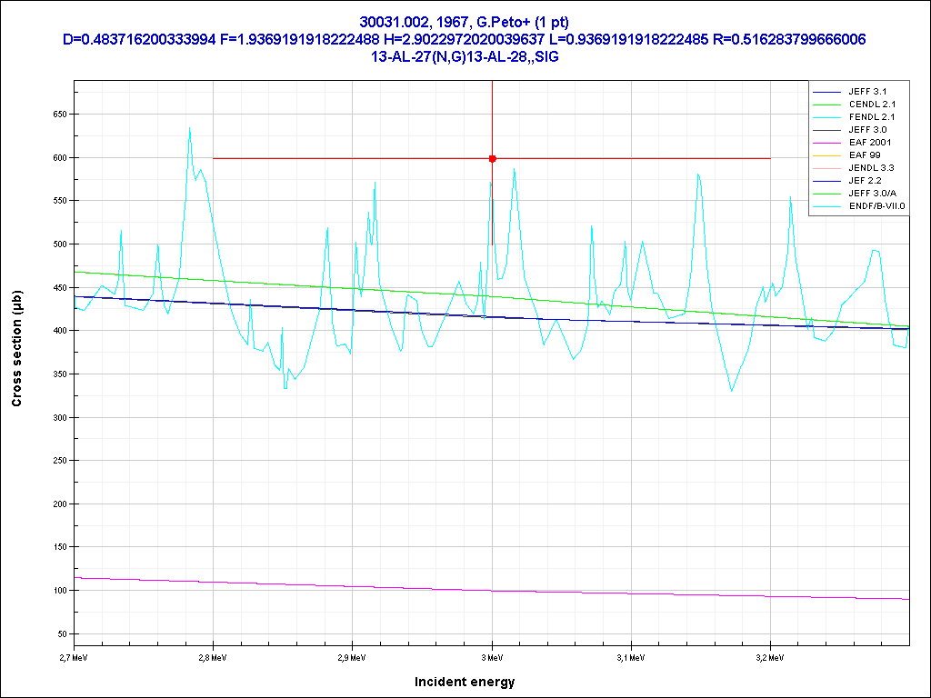Select CENDL 2.1 in the legend
Viewport: 931px width, 698px height.
click(872, 105)
